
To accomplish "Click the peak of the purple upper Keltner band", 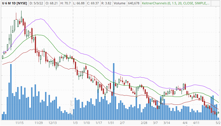I will point(41,19).
